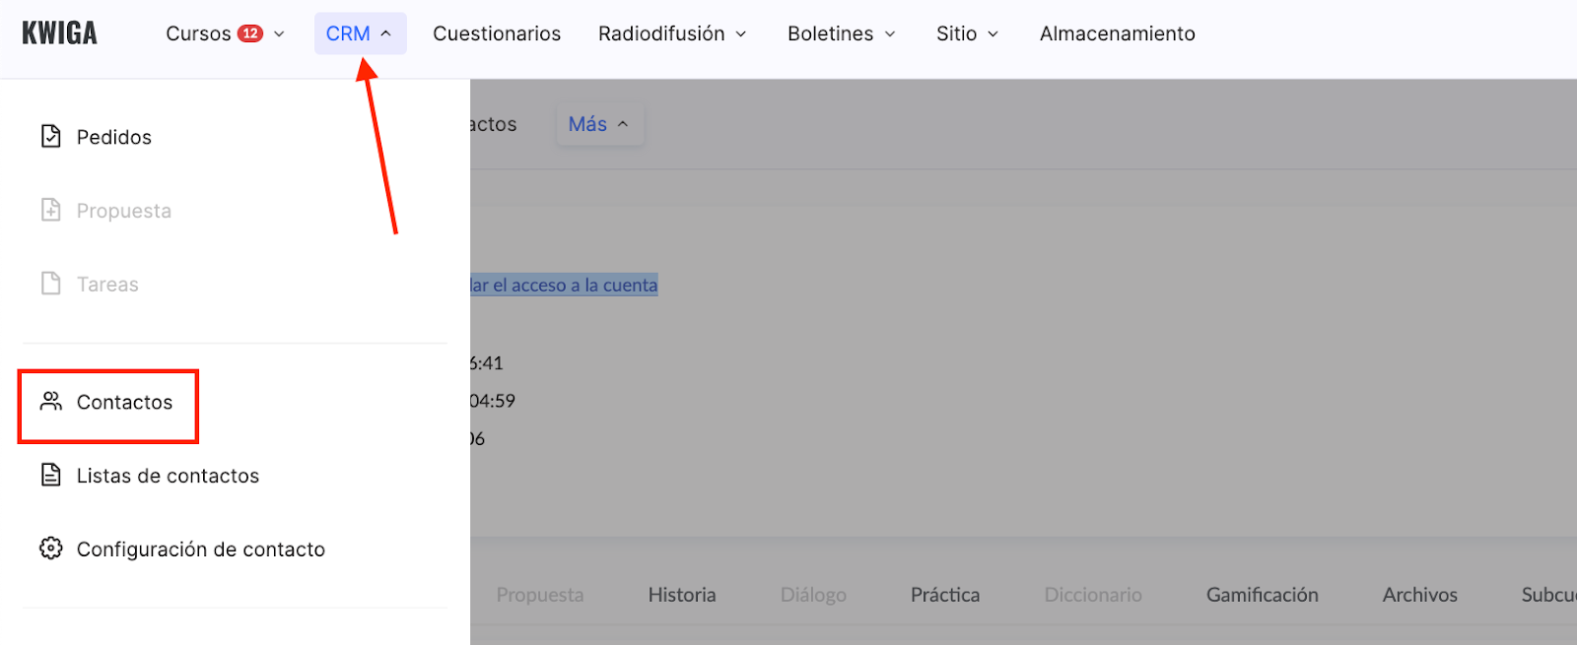Switch to the Propuesta tab in page
This screenshot has width=1577, height=645.
pyautogui.click(x=540, y=595)
